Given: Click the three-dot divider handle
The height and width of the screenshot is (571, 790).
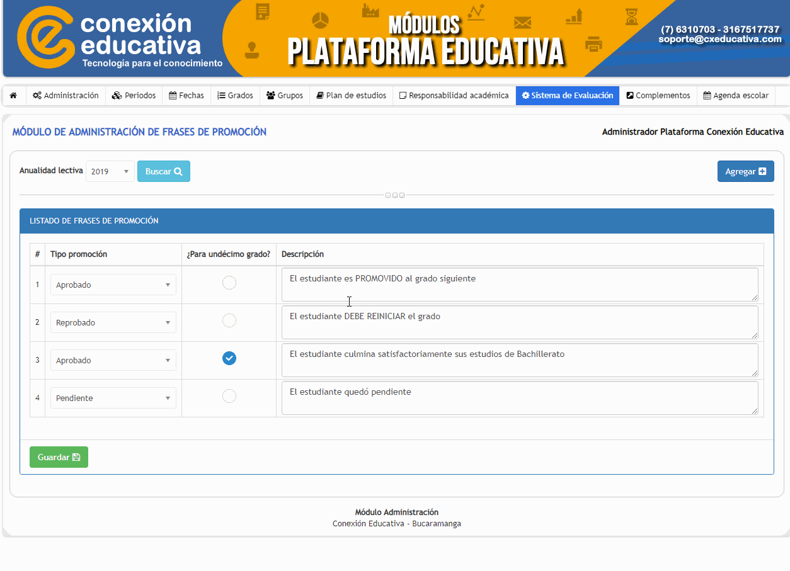Looking at the screenshot, I should click(395, 195).
